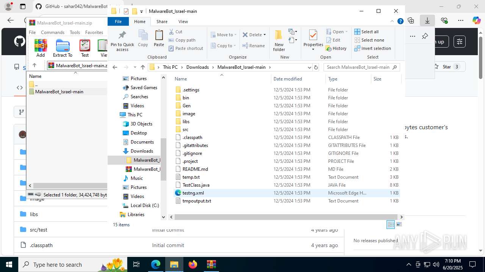Open Firefox from the taskbar
This screenshot has height=272, width=485.
193,264
